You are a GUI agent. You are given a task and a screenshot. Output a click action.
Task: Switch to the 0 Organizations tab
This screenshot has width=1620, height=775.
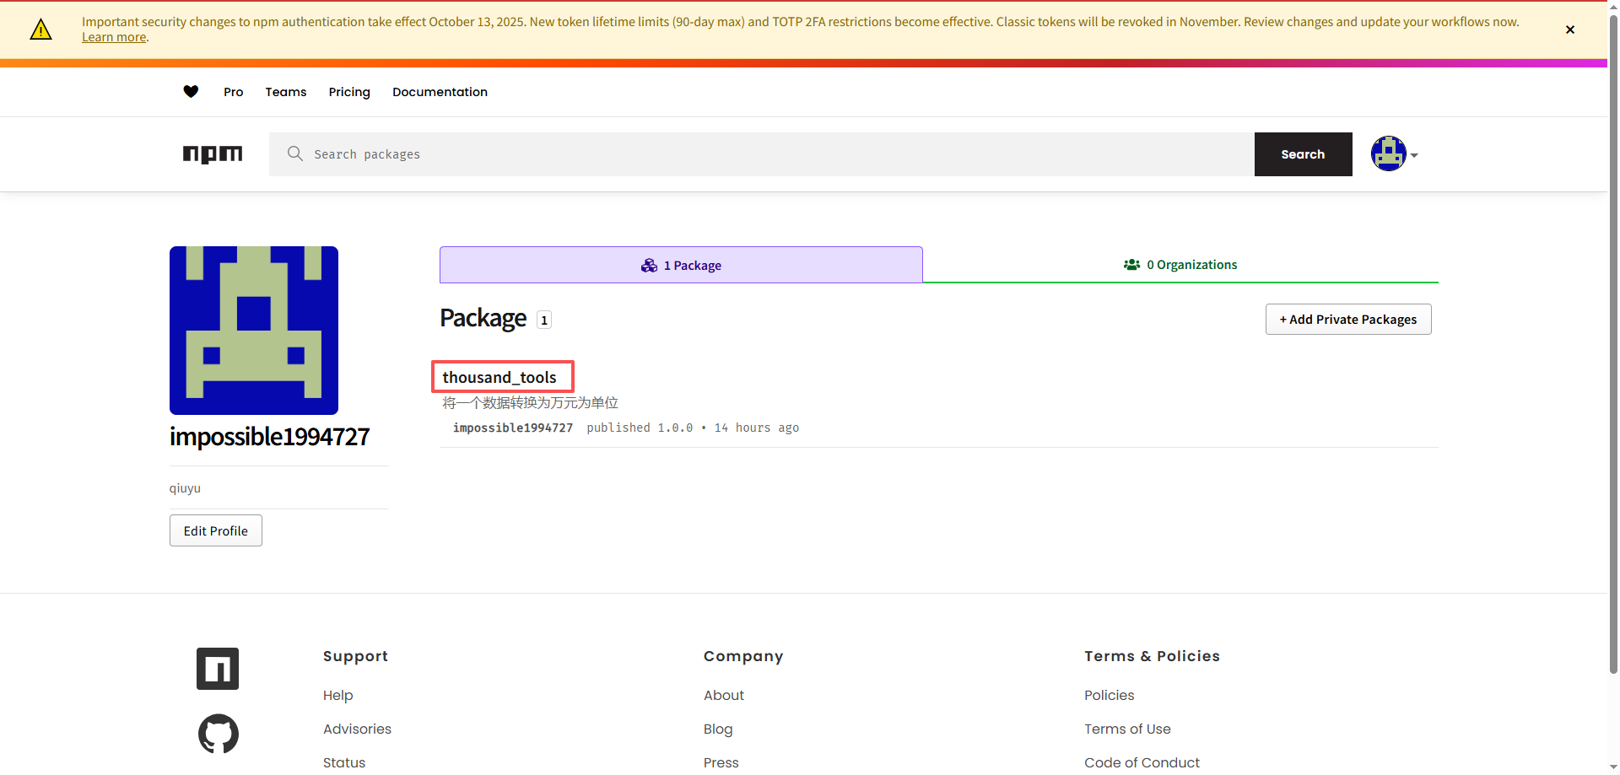[1180, 265]
